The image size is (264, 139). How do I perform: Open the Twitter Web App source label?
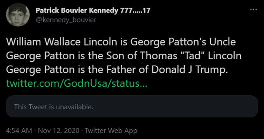[x=111, y=131]
